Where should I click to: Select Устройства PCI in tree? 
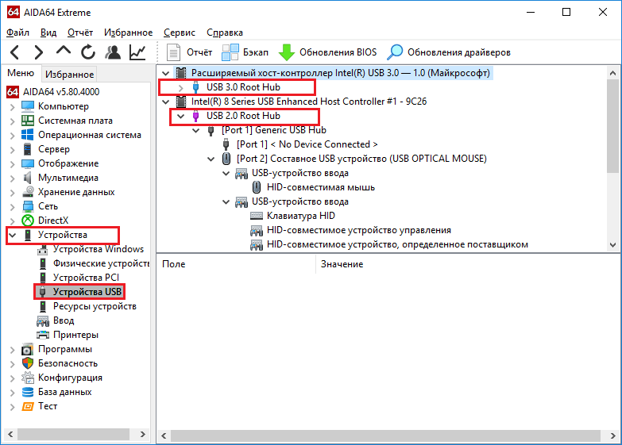point(86,278)
